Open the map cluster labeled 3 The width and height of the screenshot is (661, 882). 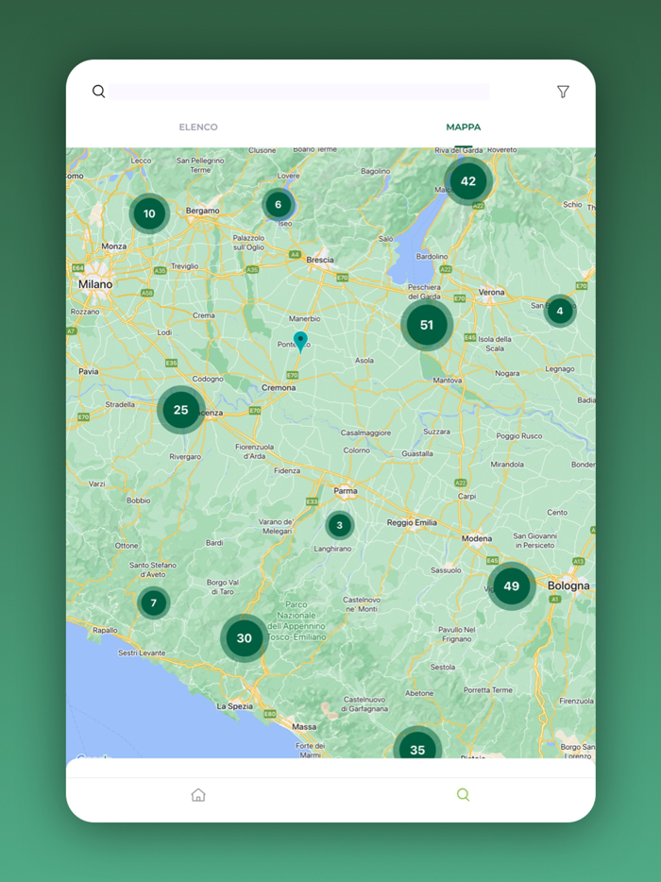coord(339,525)
